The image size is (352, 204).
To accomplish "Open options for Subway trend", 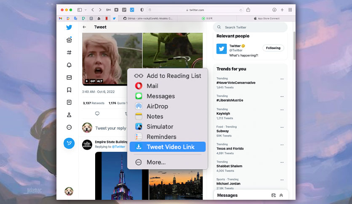I will tap(282, 127).
